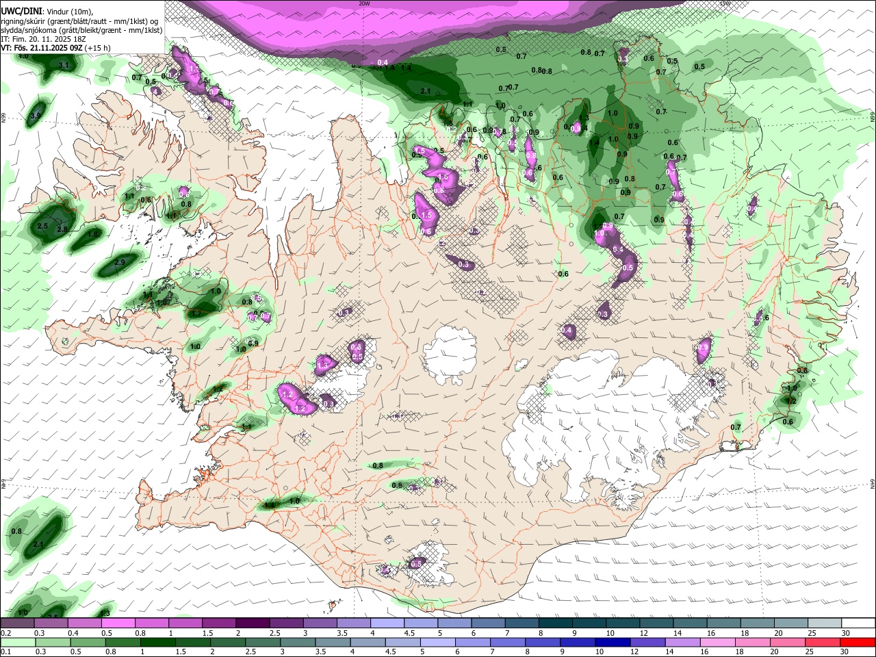Select the bright red 30 rain legend swatch
876x657 pixels.
coord(858,642)
